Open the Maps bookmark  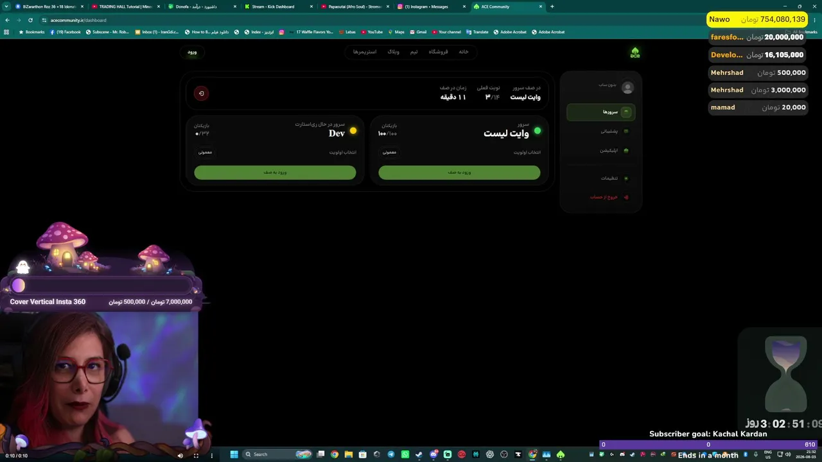[x=396, y=32]
